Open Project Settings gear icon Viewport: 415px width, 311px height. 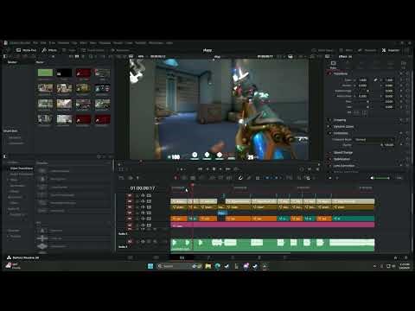tap(405, 257)
